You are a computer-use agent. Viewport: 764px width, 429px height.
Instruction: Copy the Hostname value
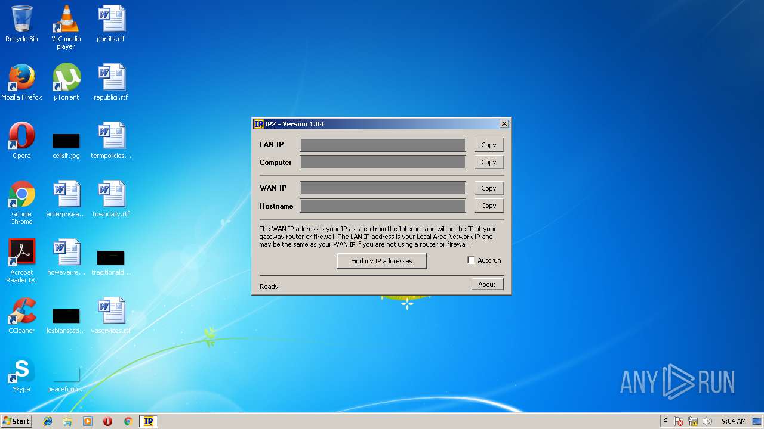489,206
